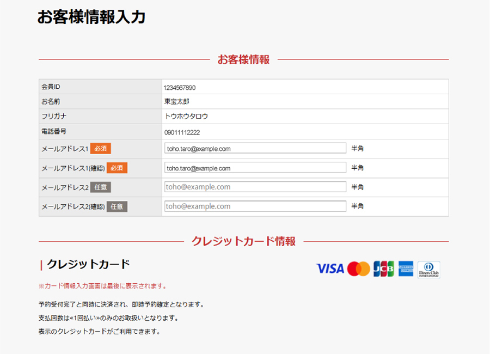Click the 任意 badge beside メールアドレス2
Viewport: 490px width, 354px height.
101,187
